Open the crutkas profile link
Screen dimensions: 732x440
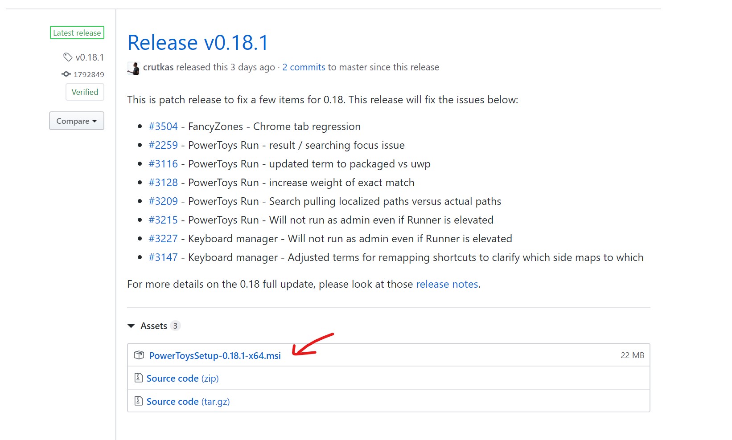[x=158, y=67]
